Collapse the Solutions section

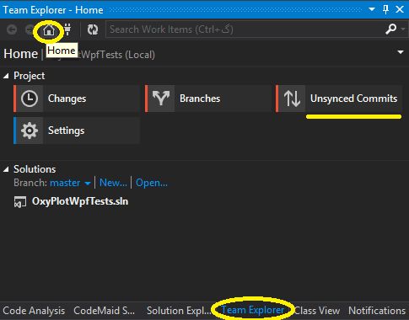6,169
